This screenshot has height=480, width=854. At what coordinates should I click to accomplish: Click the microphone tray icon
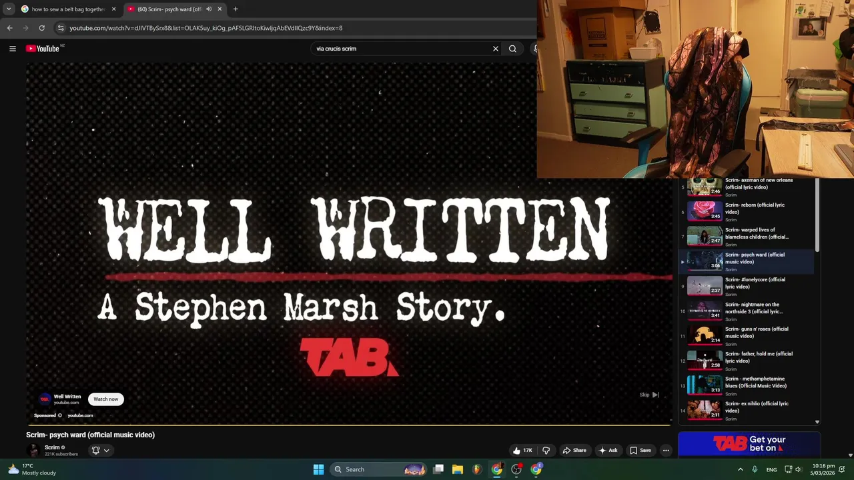point(755,469)
